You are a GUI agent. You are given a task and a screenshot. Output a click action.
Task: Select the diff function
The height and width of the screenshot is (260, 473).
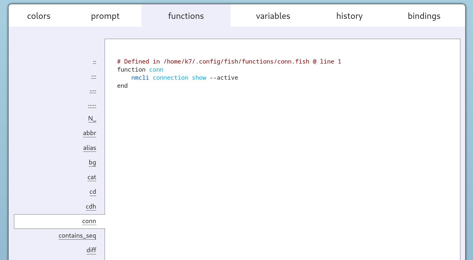[x=91, y=250]
